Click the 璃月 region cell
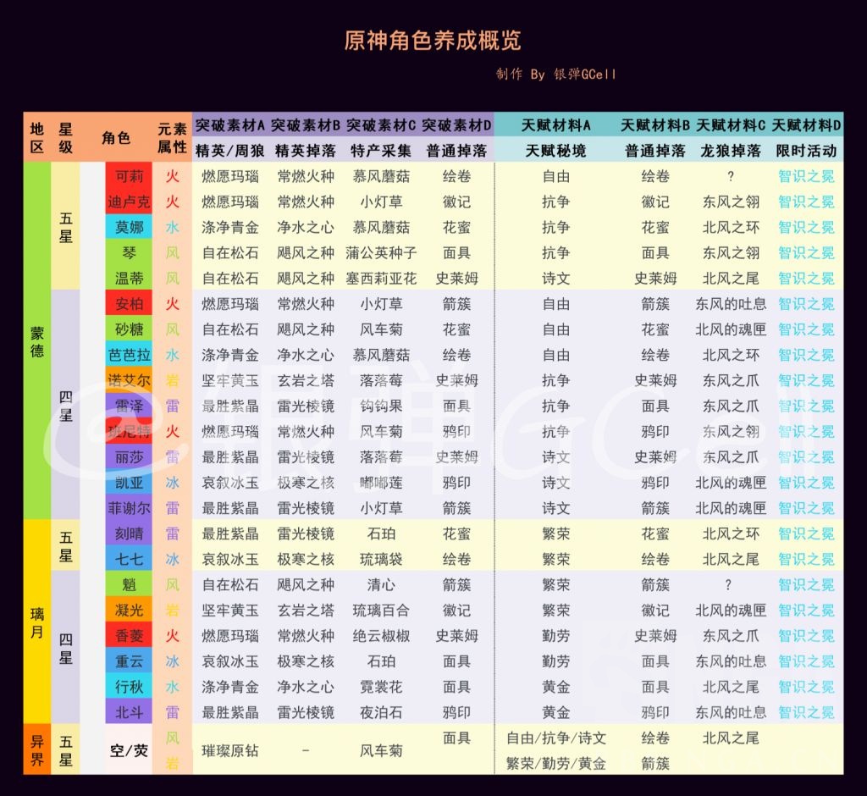Image resolution: width=867 pixels, height=796 pixels. (x=37, y=623)
